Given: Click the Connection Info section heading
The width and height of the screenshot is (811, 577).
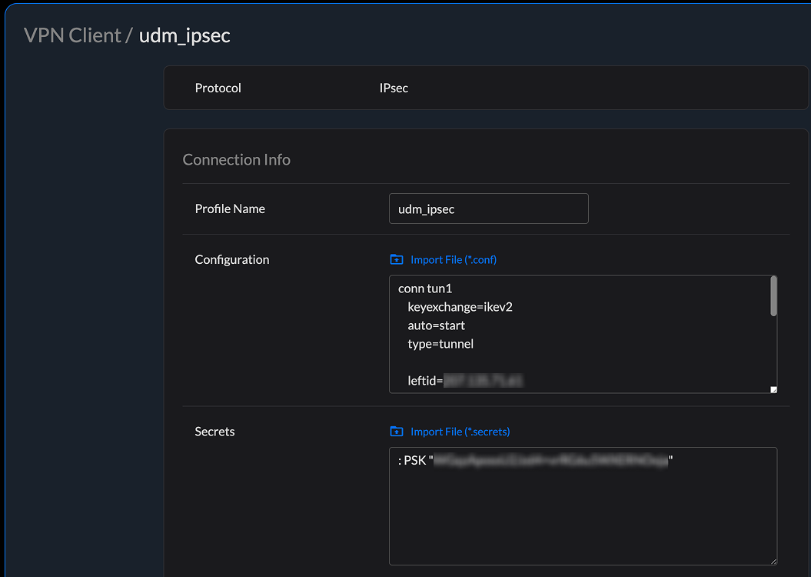Looking at the screenshot, I should pyautogui.click(x=236, y=159).
